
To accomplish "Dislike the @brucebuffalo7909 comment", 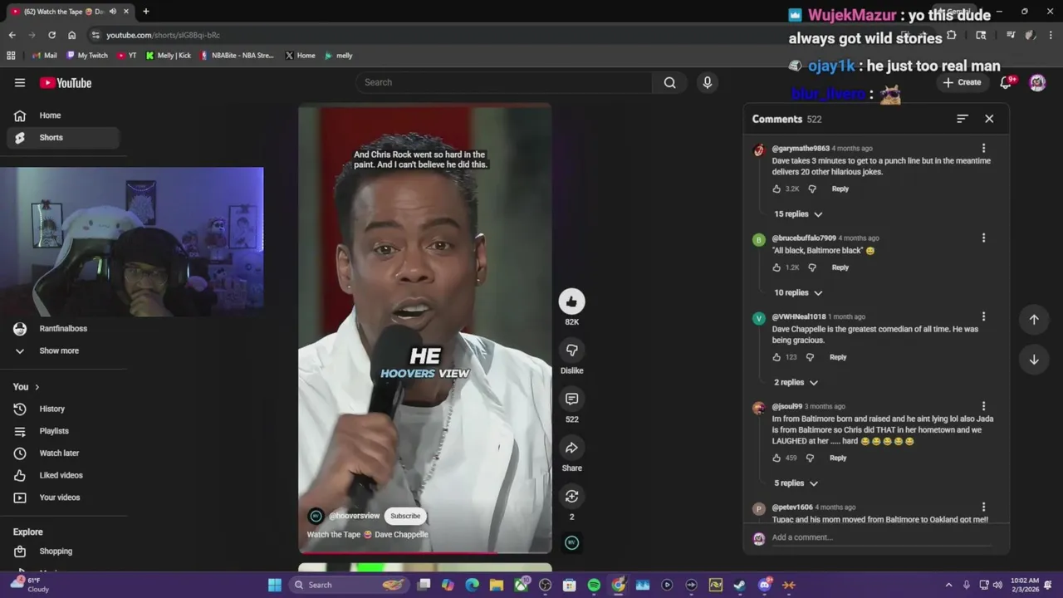I will 812,267.
